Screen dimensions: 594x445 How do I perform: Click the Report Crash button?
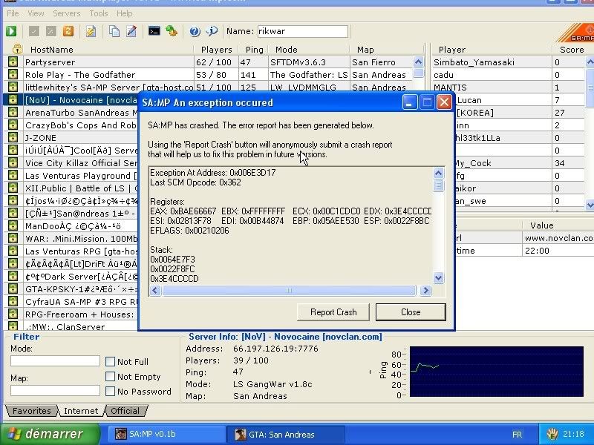coord(333,312)
